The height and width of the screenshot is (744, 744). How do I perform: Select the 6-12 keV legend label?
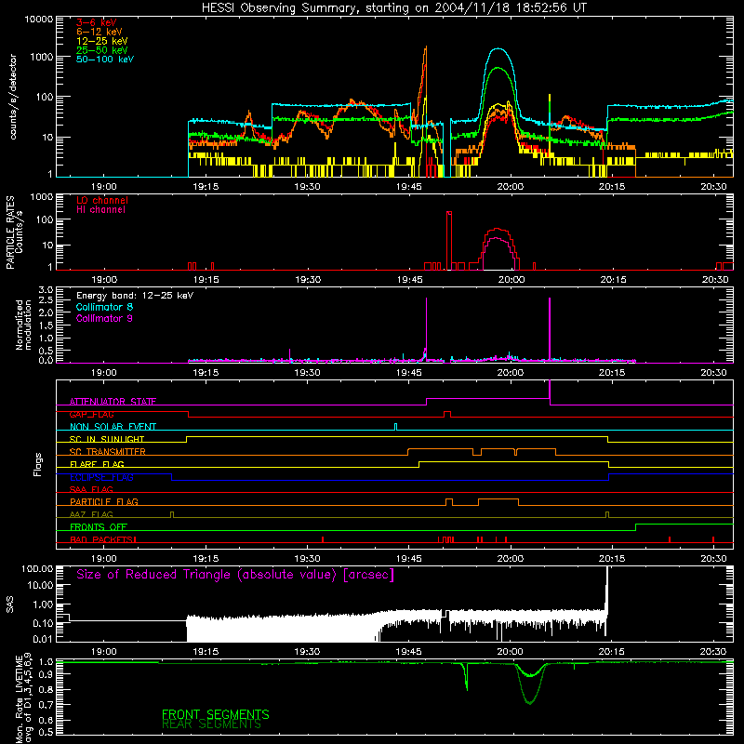pos(100,32)
